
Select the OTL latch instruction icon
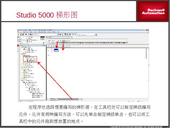point(69,41)
